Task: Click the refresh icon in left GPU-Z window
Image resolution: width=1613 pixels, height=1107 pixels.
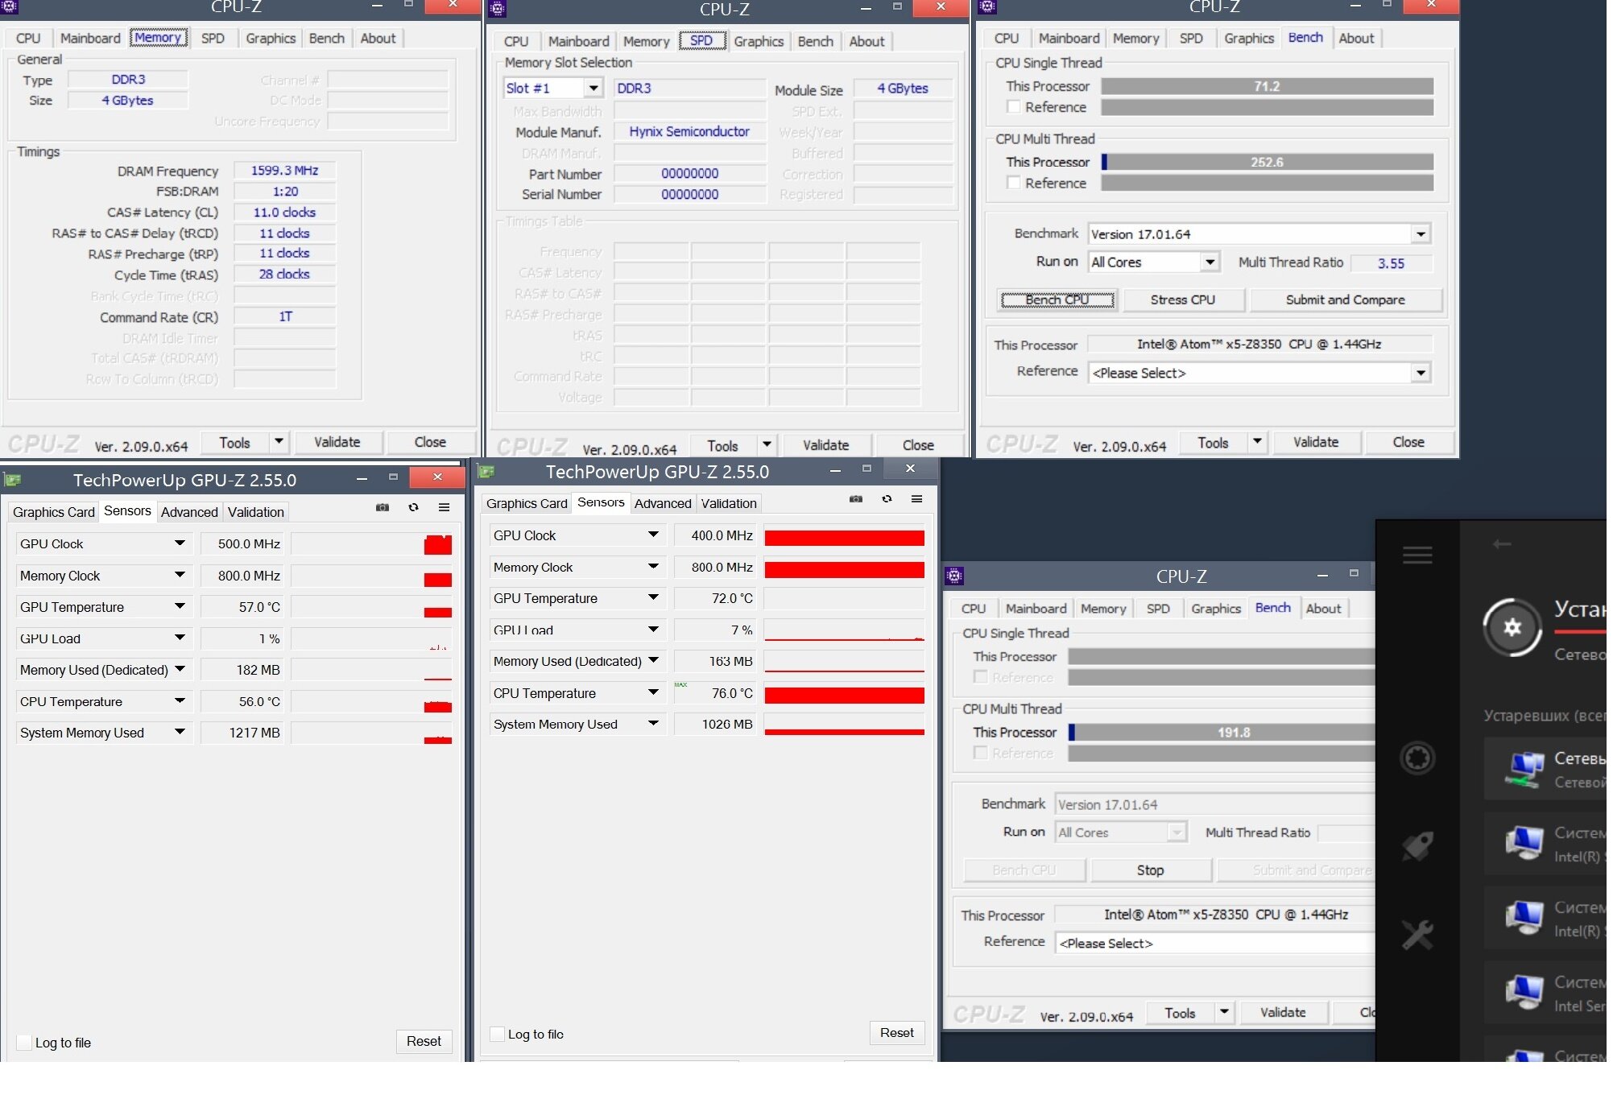Action: click(x=413, y=507)
